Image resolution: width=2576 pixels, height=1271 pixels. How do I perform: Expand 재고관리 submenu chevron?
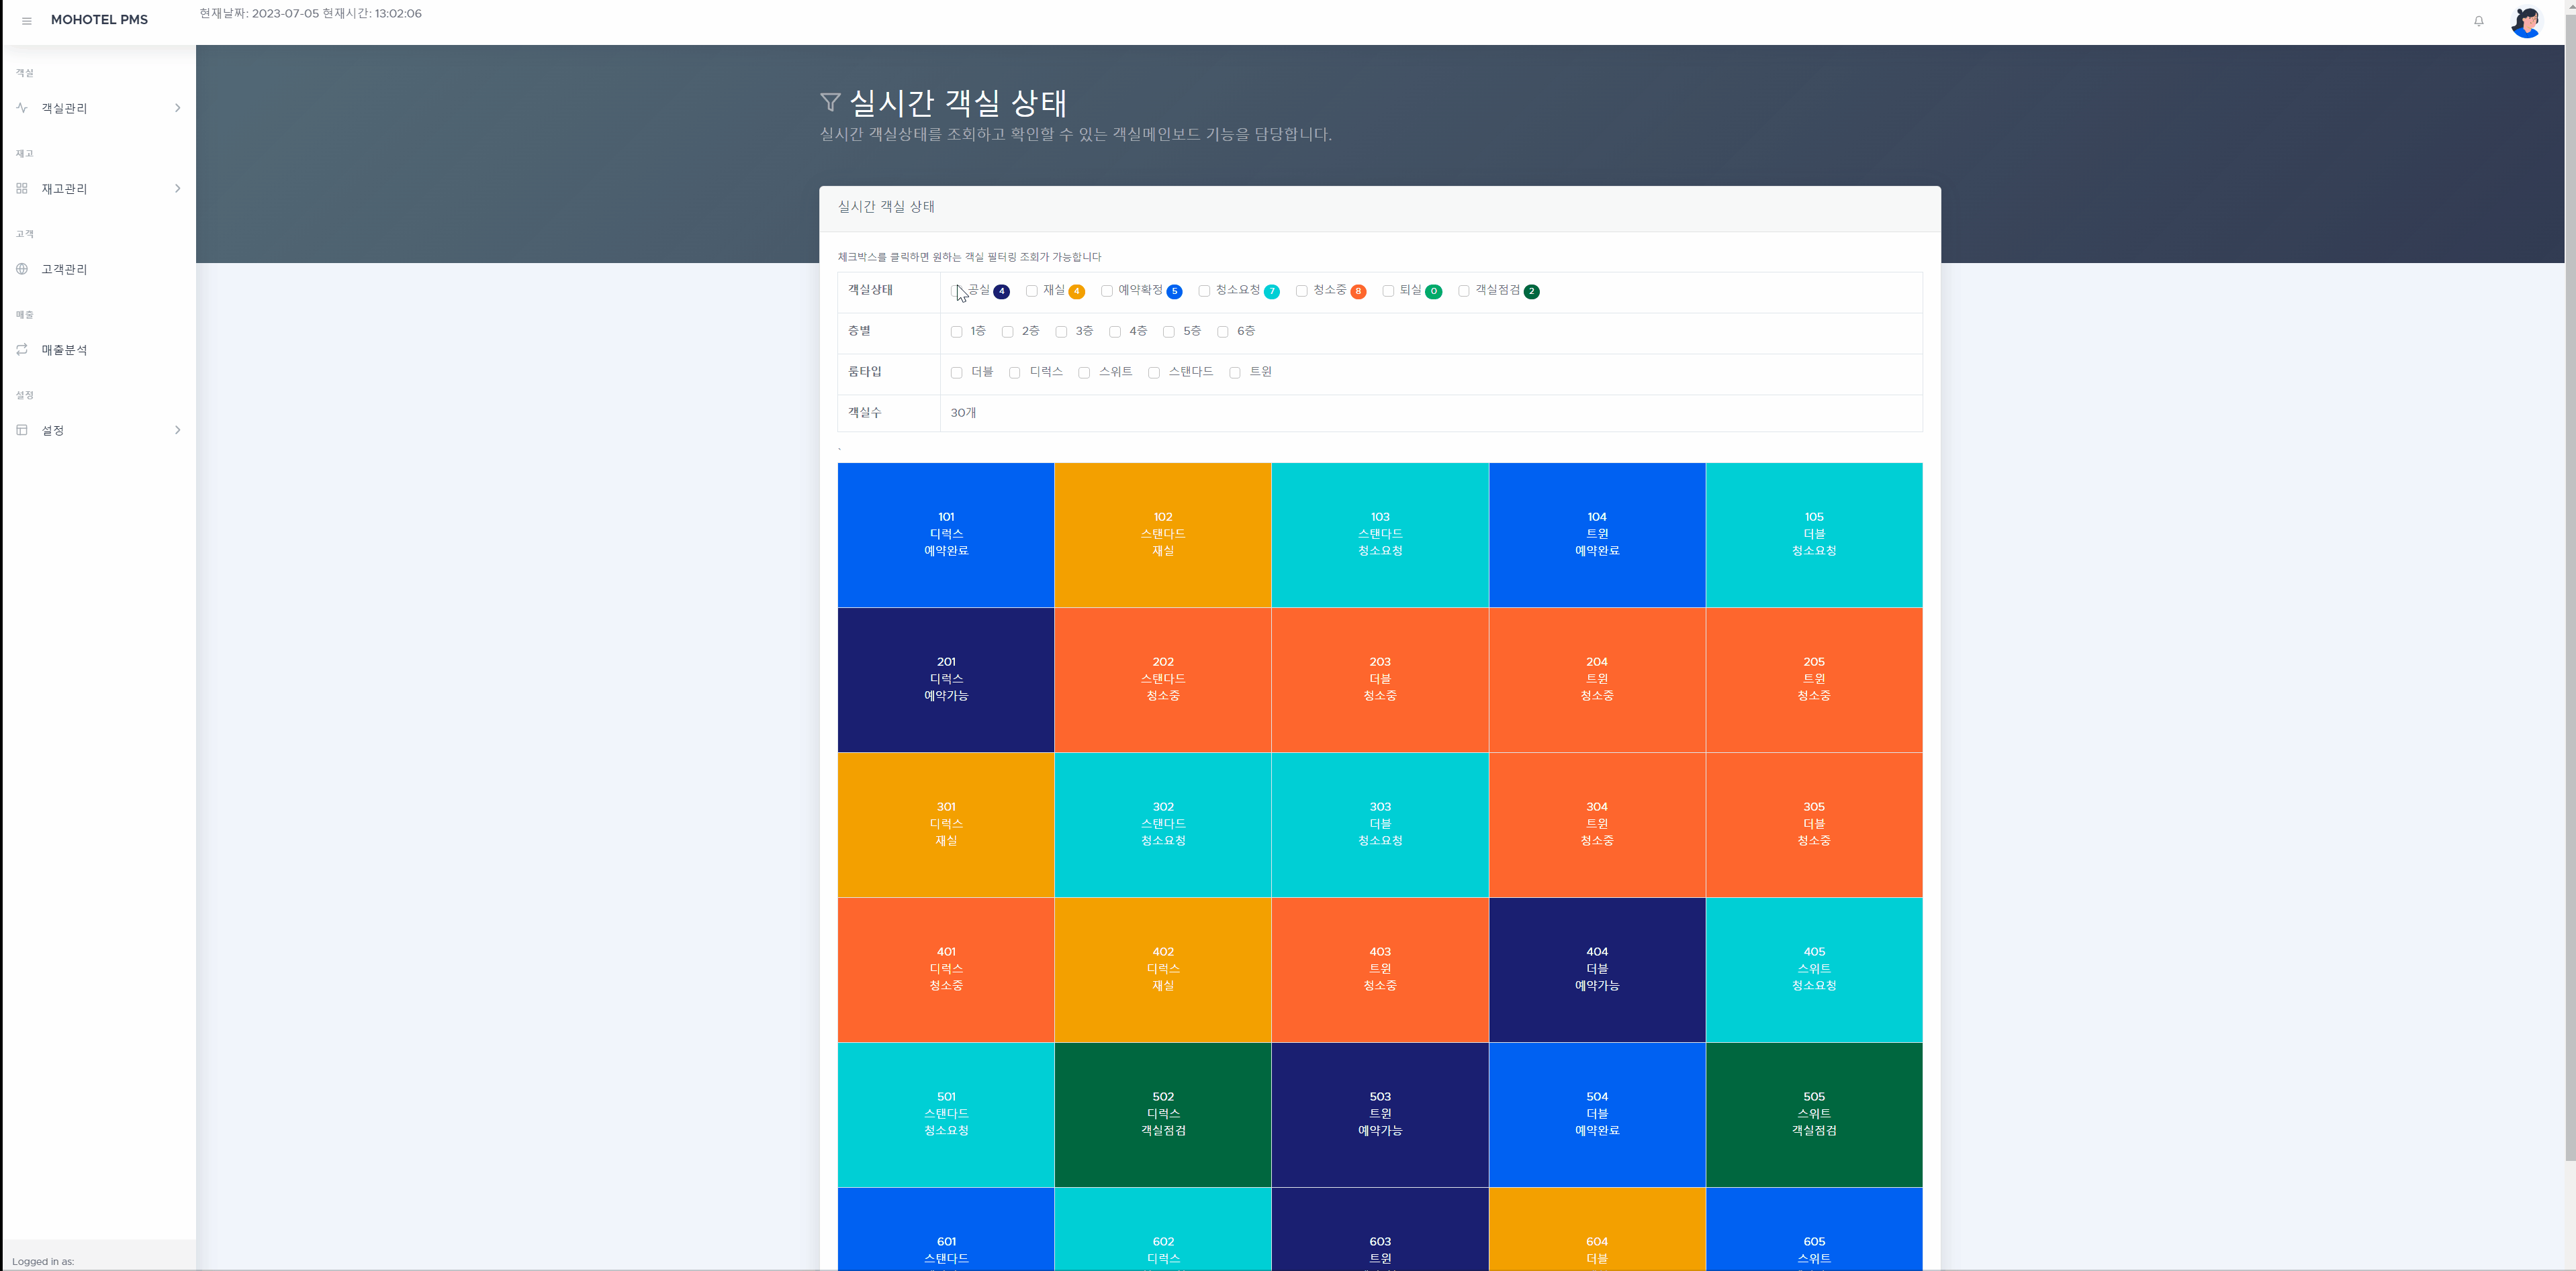pos(177,188)
